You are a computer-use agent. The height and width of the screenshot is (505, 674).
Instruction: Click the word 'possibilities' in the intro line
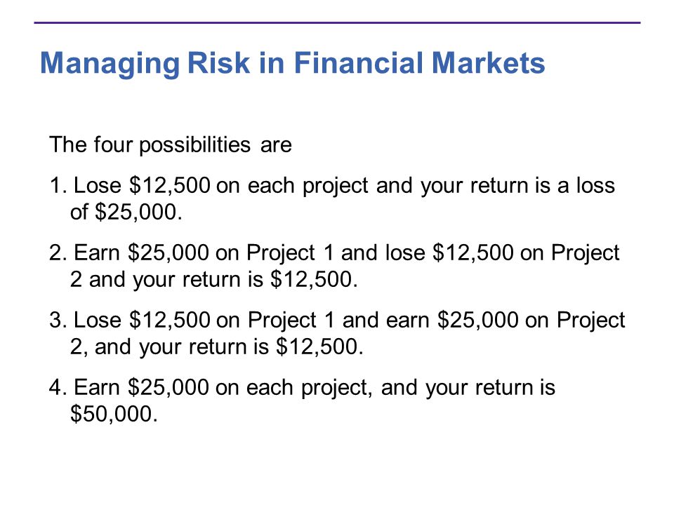[194, 144]
